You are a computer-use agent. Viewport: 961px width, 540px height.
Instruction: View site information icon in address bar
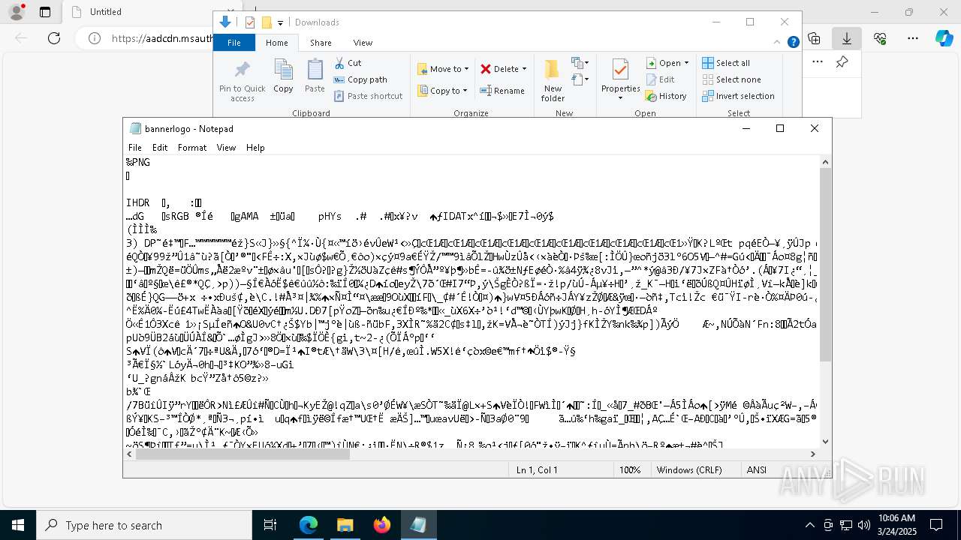coord(94,38)
